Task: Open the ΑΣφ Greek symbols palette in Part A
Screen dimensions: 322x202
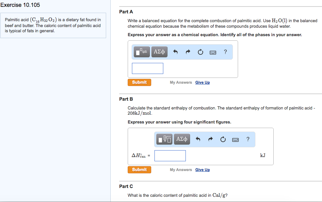Action: (159, 51)
